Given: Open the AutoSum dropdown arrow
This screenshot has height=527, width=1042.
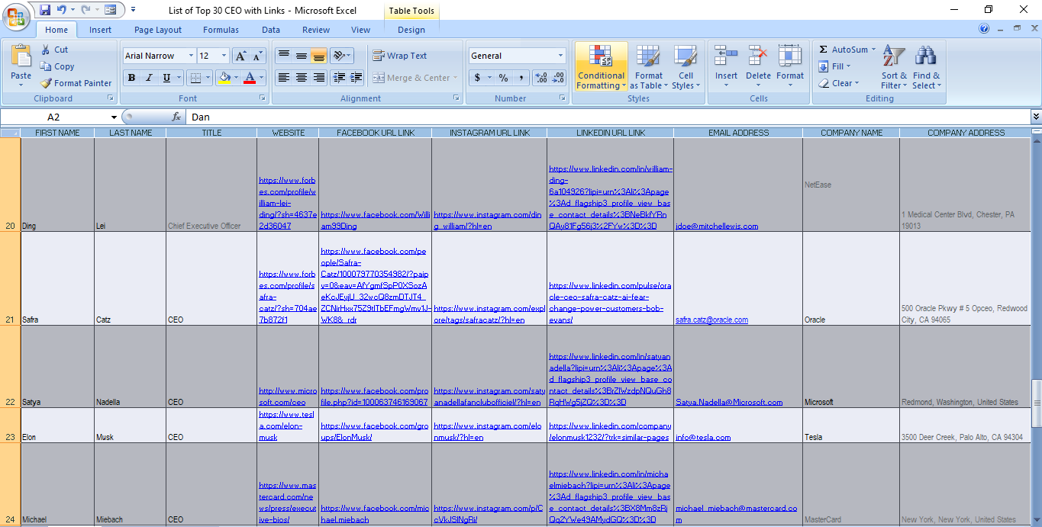Looking at the screenshot, I should pos(873,50).
